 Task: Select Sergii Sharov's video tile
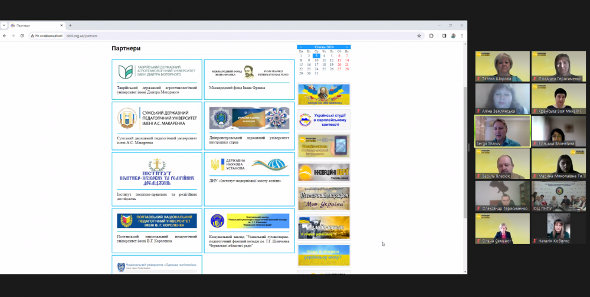click(502, 130)
